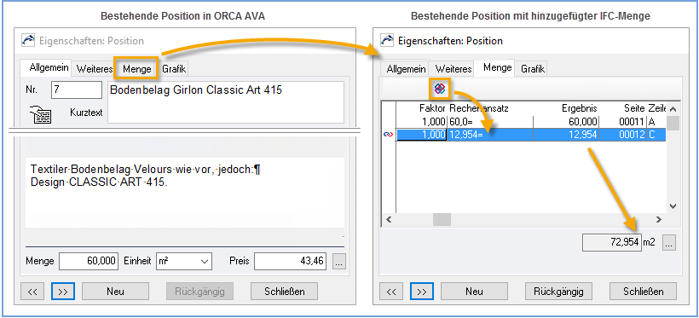Click the link icon beside row 12,954
The width and height of the screenshot is (699, 318).
click(x=388, y=135)
